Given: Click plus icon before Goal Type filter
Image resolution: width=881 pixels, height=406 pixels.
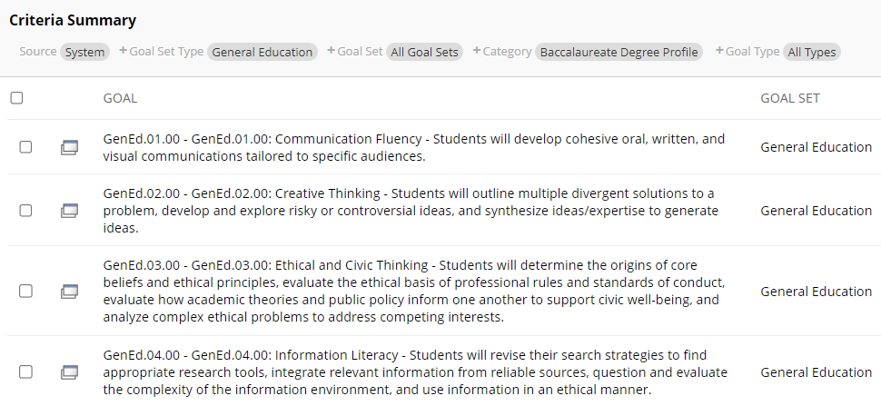Looking at the screenshot, I should tap(719, 51).
